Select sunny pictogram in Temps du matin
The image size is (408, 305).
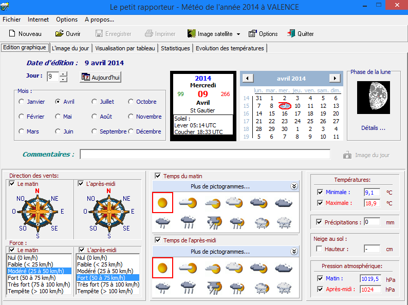click(x=162, y=203)
